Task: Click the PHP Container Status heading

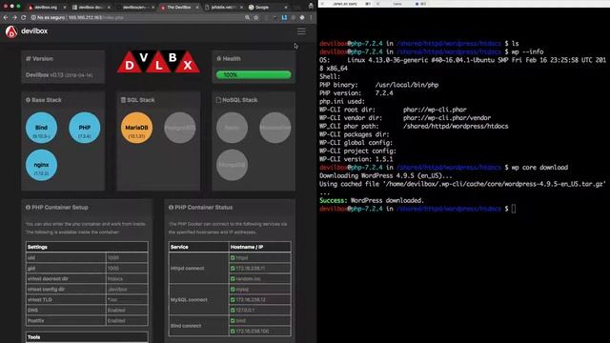Action: (201, 208)
